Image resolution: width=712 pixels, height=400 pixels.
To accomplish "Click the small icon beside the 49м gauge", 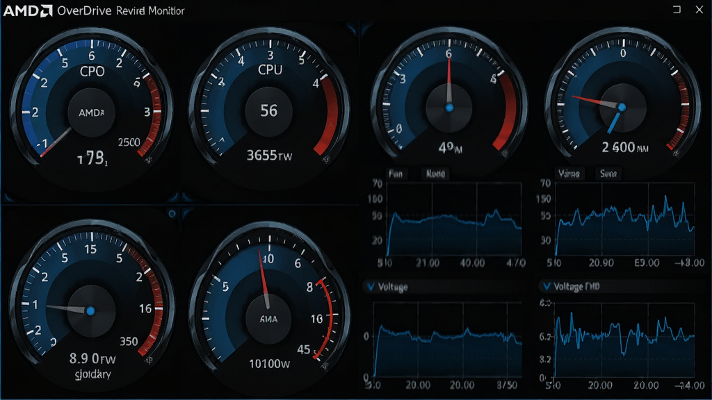I will coord(505,153).
